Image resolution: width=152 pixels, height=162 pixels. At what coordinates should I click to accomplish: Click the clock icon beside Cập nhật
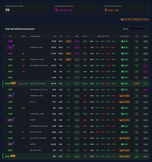(x=122, y=19)
